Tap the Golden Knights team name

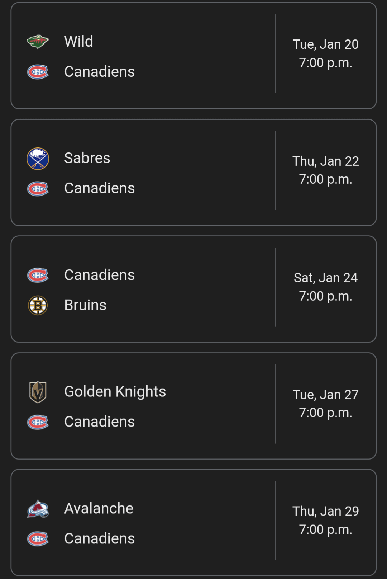pos(115,392)
